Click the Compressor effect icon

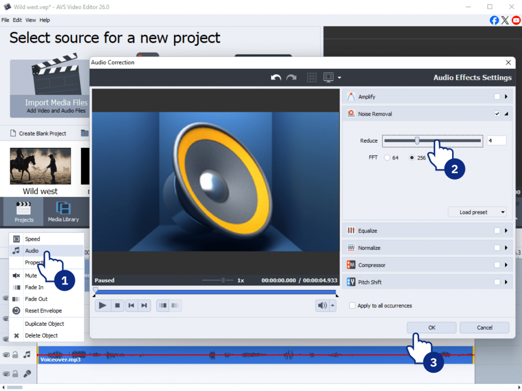point(351,265)
